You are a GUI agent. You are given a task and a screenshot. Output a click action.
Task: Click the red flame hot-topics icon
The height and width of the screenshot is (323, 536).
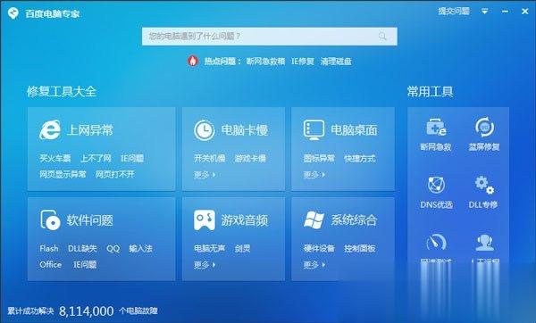[193, 61]
